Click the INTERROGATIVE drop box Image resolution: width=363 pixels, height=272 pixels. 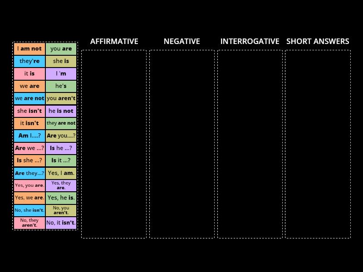click(x=250, y=144)
